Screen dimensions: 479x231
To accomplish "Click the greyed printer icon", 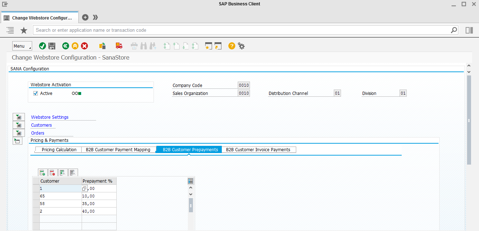I will [x=134, y=46].
